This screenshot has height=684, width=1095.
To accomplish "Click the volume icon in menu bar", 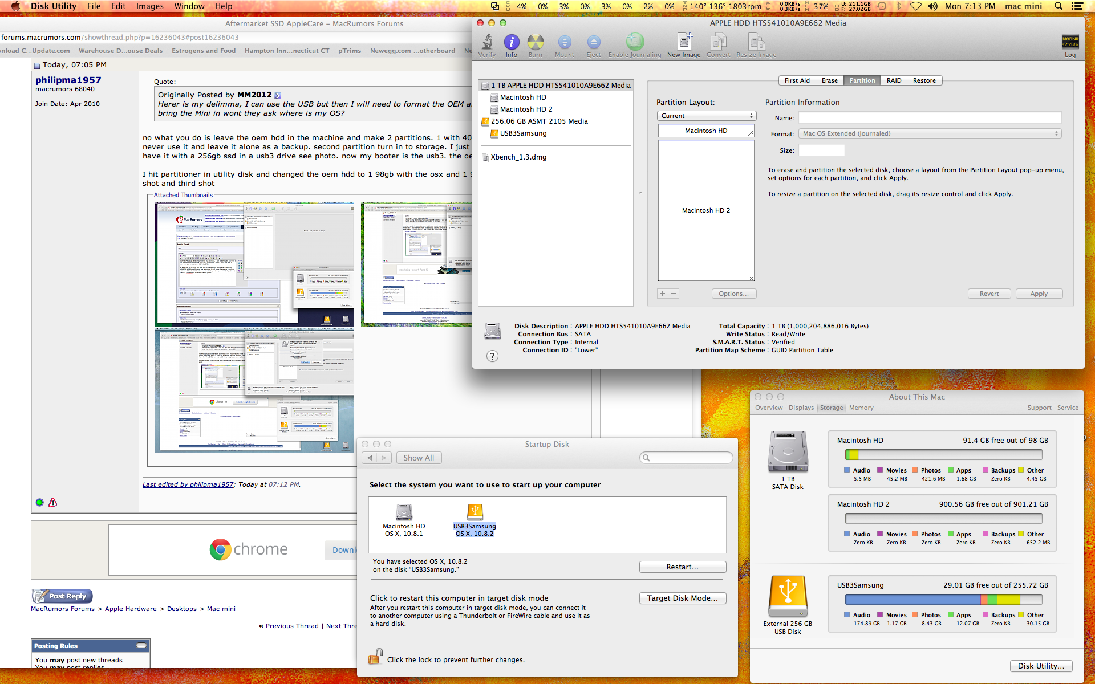I will coord(932,6).
